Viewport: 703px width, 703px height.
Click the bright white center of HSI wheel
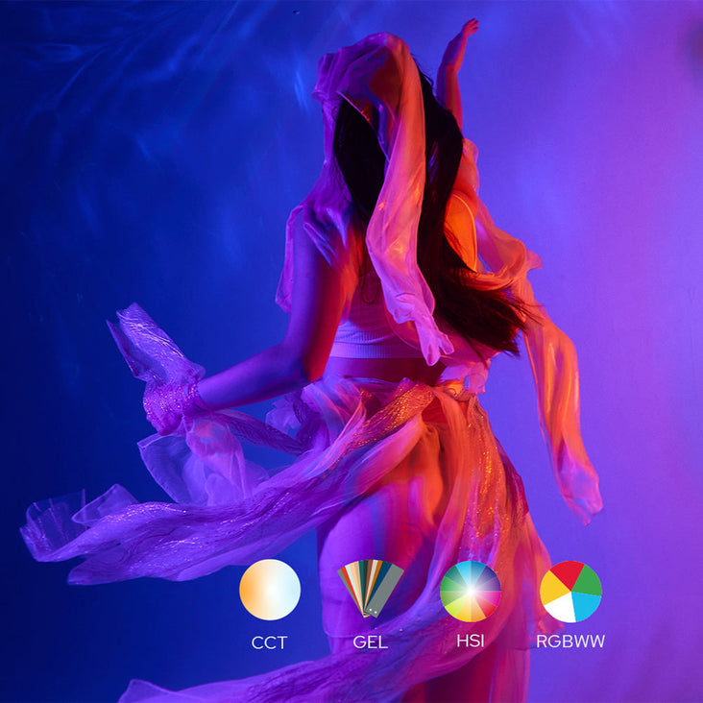pyautogui.click(x=471, y=590)
